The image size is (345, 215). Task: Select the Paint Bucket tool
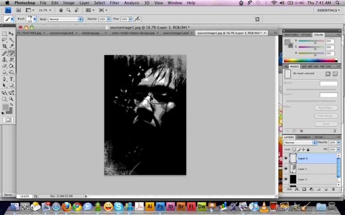click(x=11, y=66)
